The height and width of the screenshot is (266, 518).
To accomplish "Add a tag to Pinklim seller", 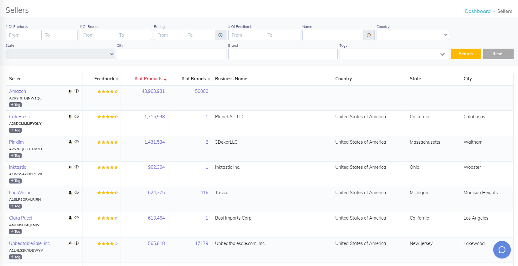I will (15, 156).
